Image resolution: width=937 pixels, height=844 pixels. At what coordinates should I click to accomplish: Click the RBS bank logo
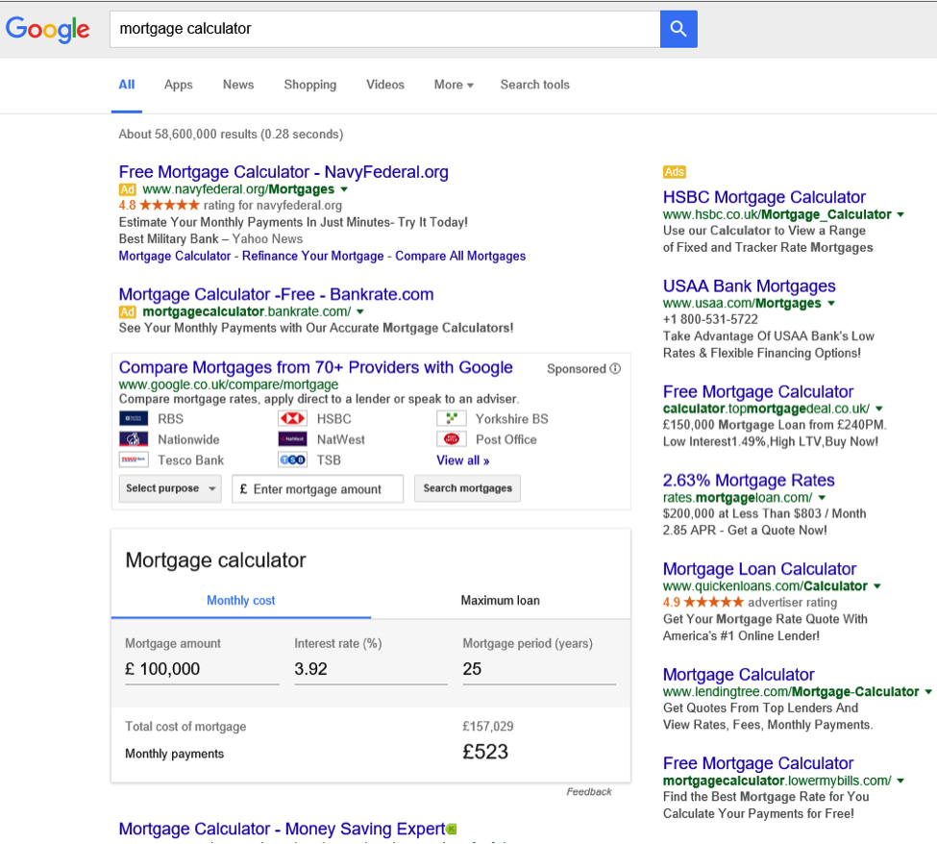[134, 418]
